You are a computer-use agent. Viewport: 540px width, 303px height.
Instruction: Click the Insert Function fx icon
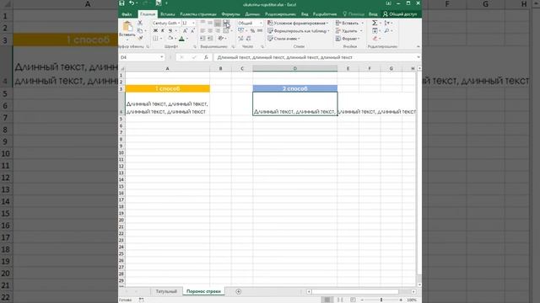click(x=206, y=57)
